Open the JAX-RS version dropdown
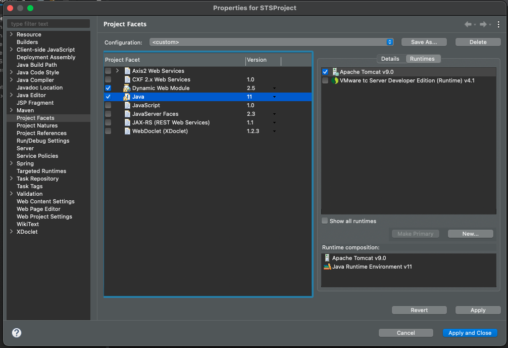The width and height of the screenshot is (508, 348). point(274,123)
